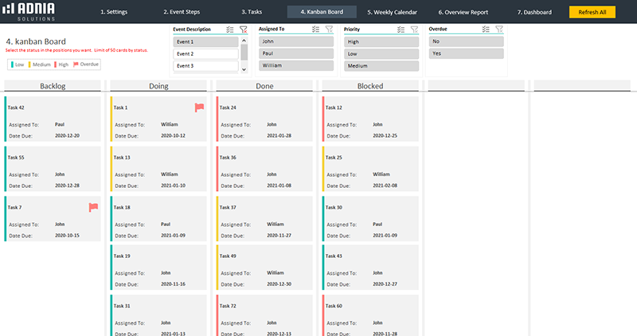
Task: Toggle multi-select on Overdue slicer
Action: (x=486, y=29)
